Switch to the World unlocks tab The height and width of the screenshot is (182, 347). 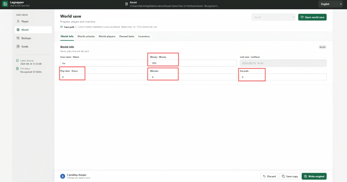point(86,36)
